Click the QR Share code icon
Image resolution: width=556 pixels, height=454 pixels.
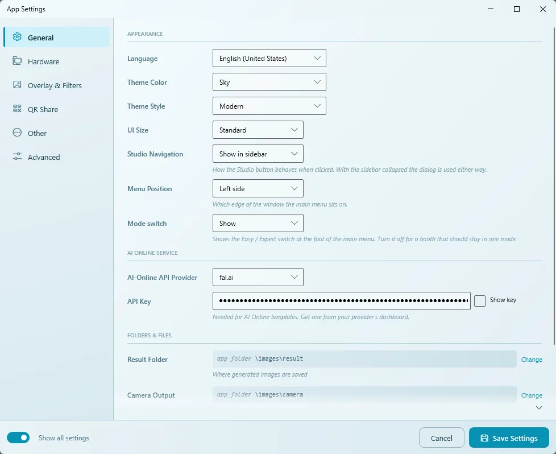[x=17, y=109]
